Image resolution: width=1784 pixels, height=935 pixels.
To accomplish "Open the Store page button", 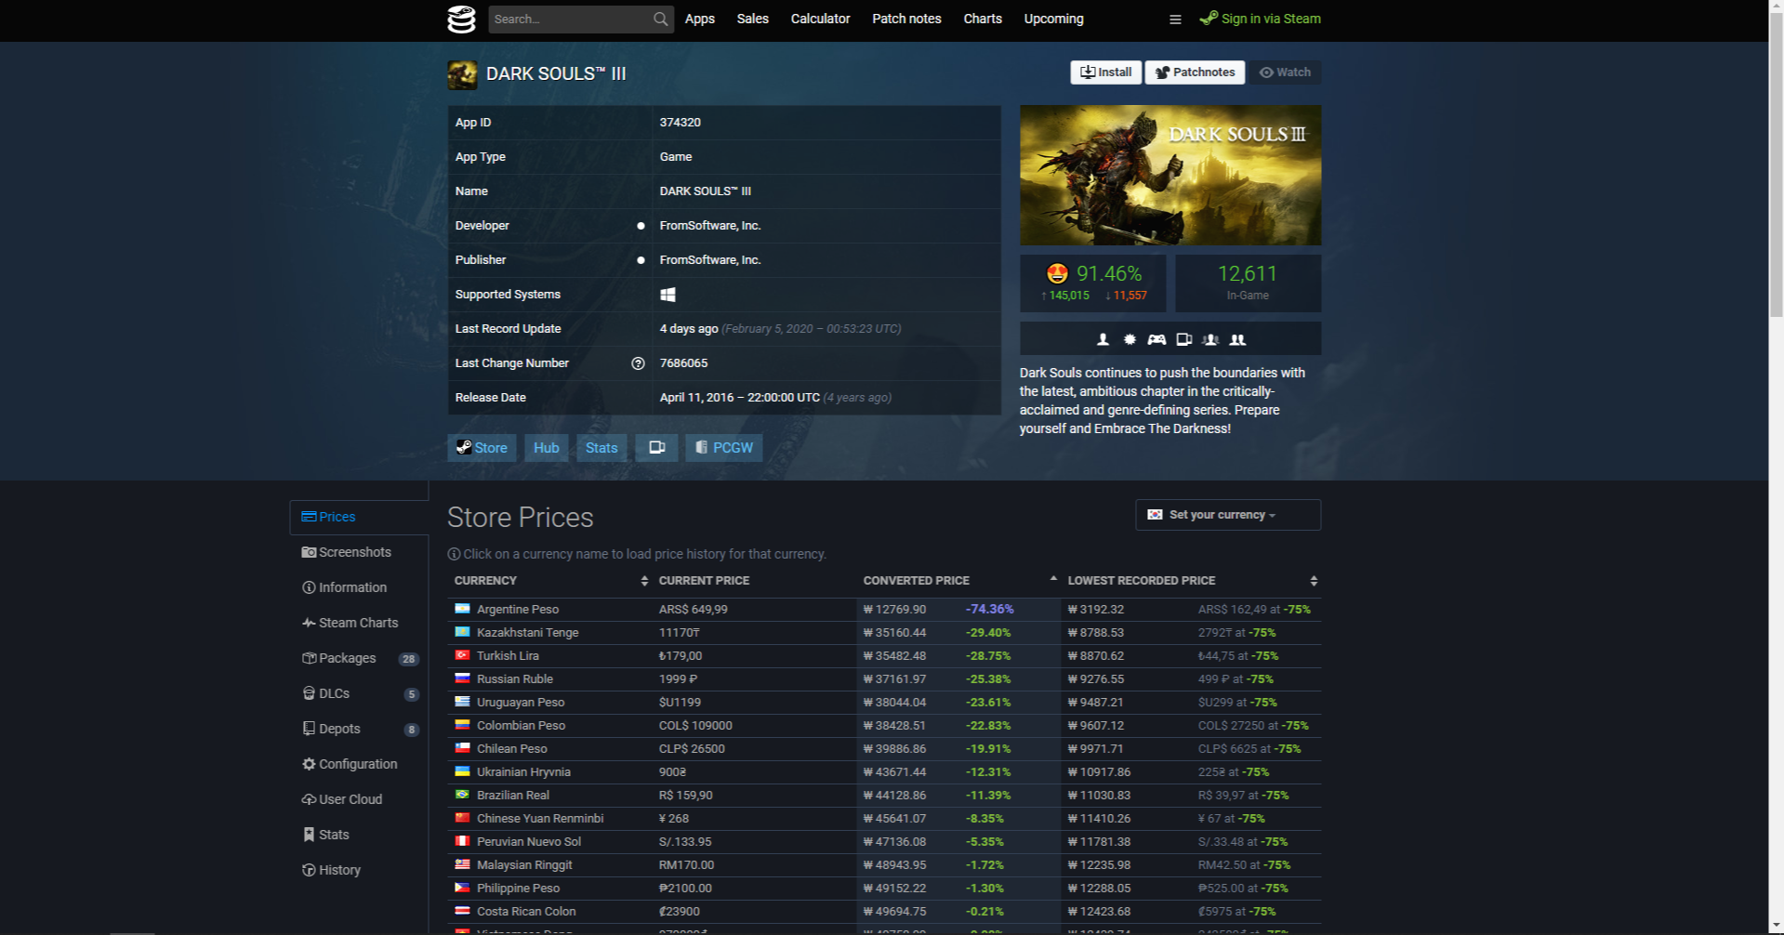I will [x=482, y=448].
